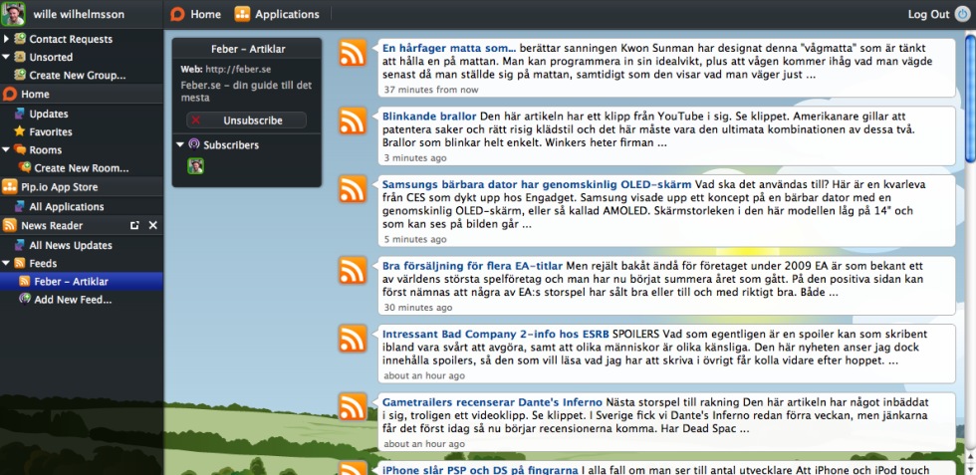Viewport: 976px width, 475px height.
Task: Open article En hårfager matta som...
Action: [449, 48]
